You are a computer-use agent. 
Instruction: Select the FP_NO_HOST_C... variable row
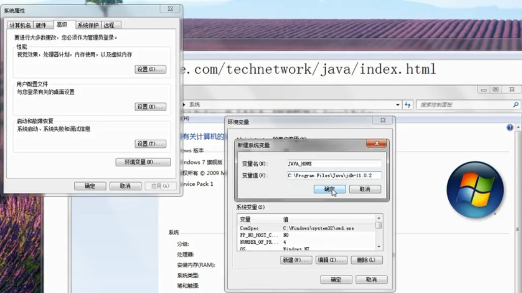(x=306, y=235)
